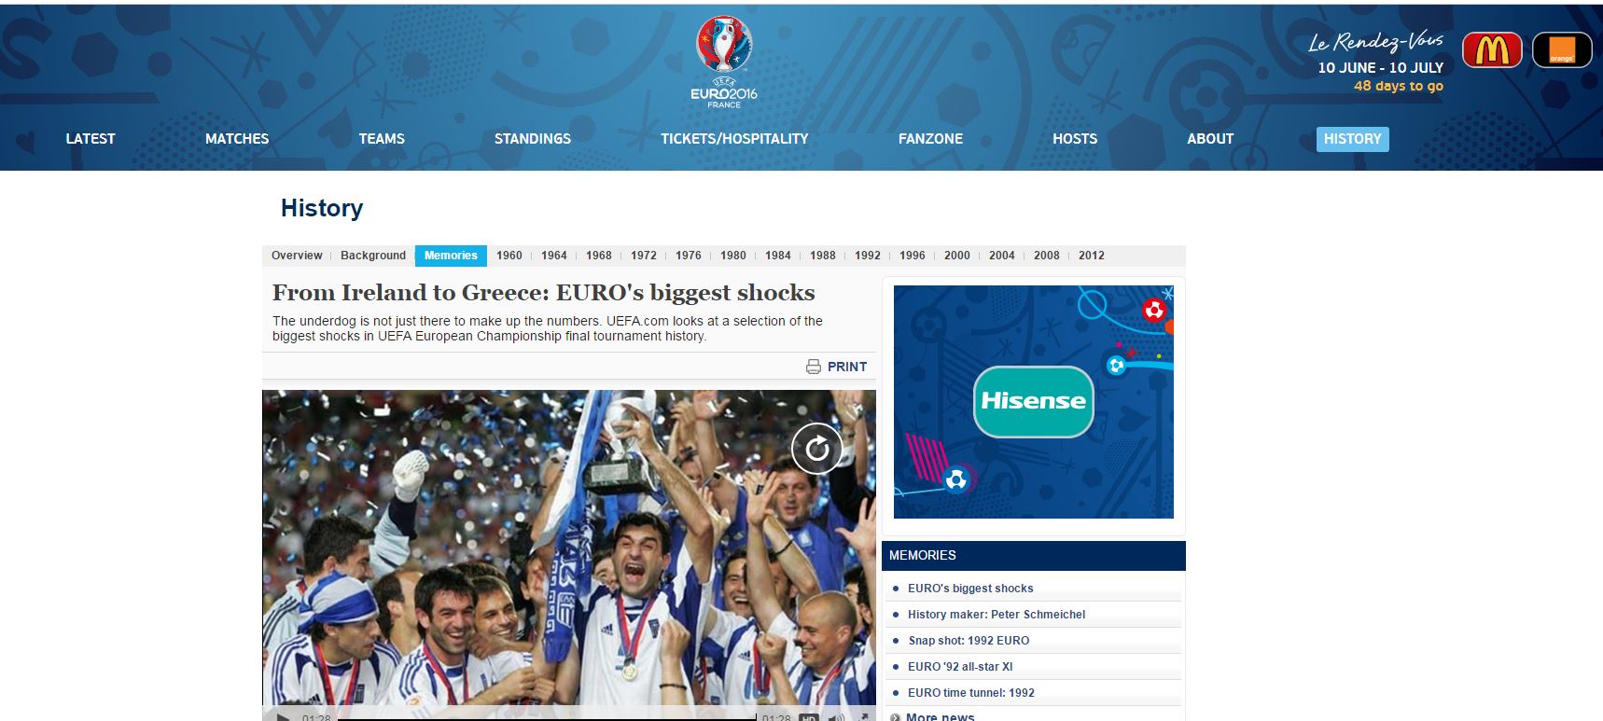Image resolution: width=1603 pixels, height=721 pixels.
Task: Open History maker: Peter Schmeichel link
Action: click(997, 615)
